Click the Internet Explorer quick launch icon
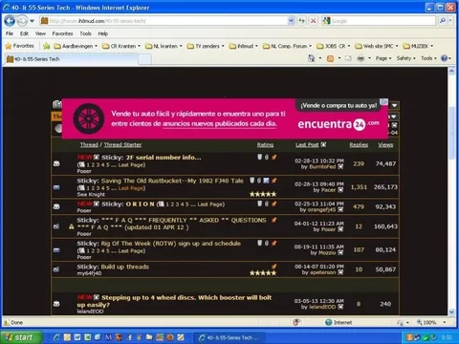This screenshot has width=459, height=344. tap(56, 337)
